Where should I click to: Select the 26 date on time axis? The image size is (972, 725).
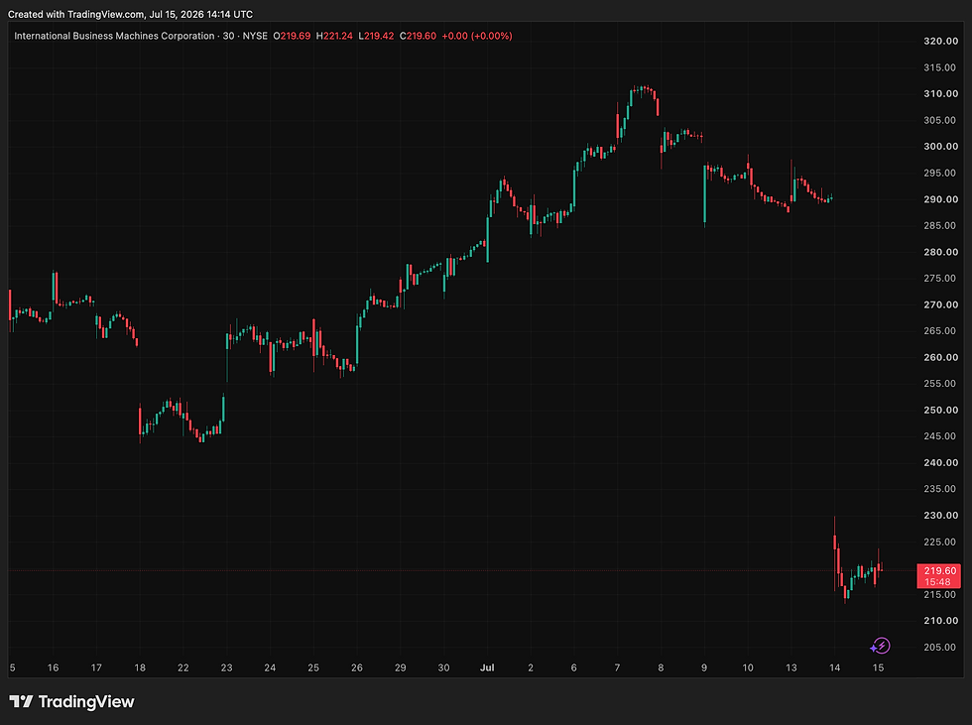click(357, 667)
